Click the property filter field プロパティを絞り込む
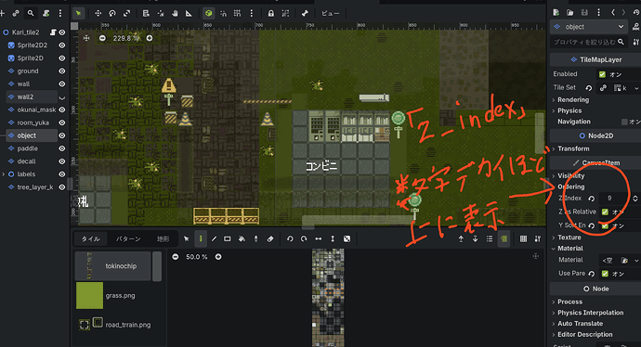Screen dimensions: 641x347 click(589, 42)
